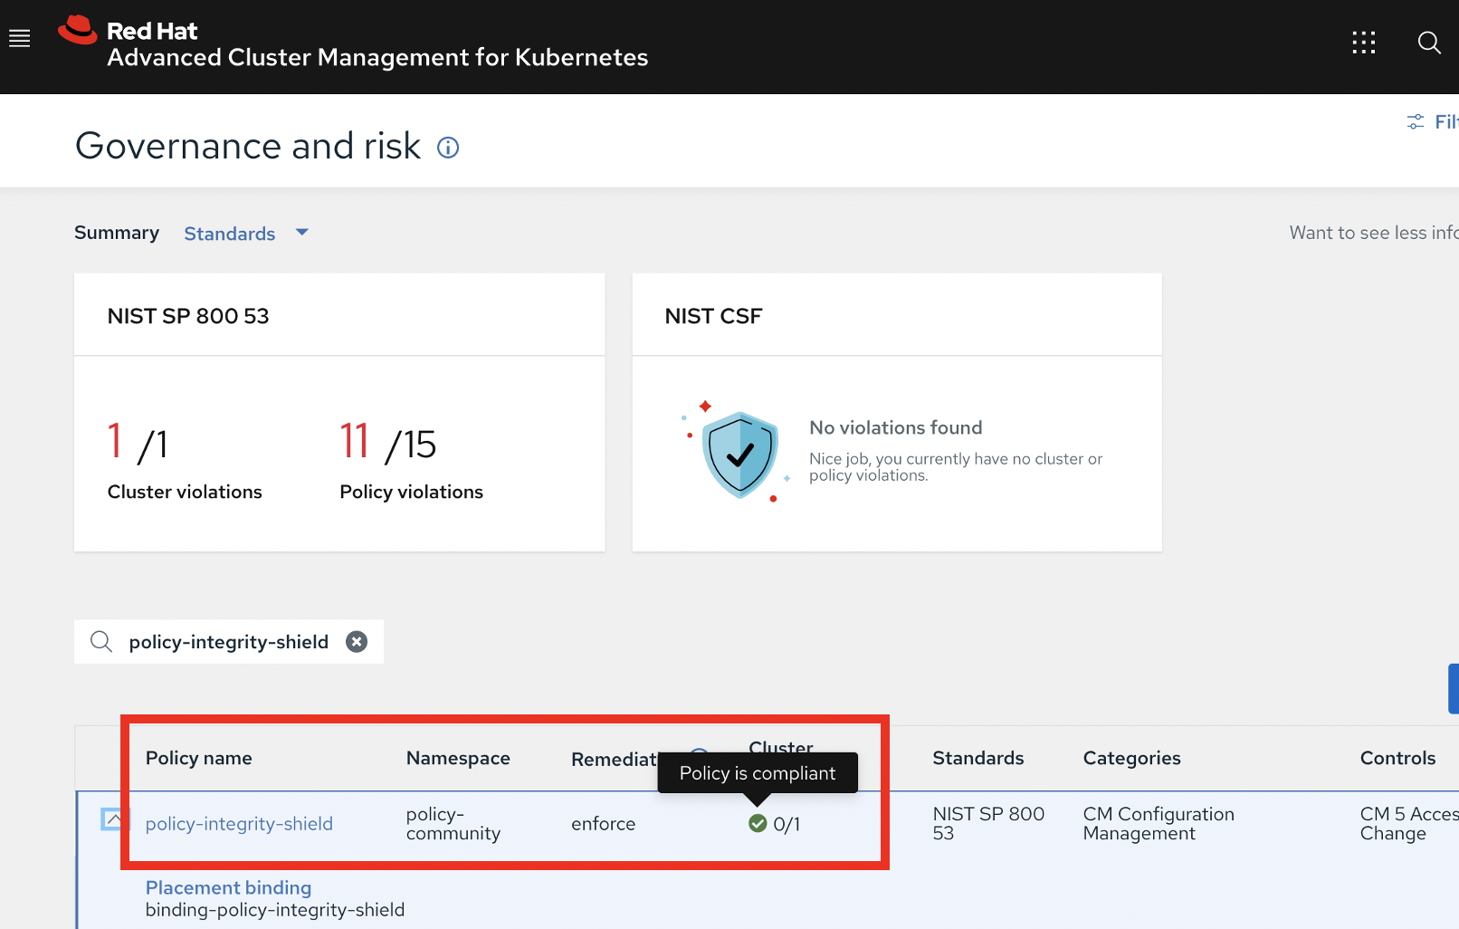The image size is (1459, 929).
Task: Click the search magnifier in the header
Action: (1429, 43)
